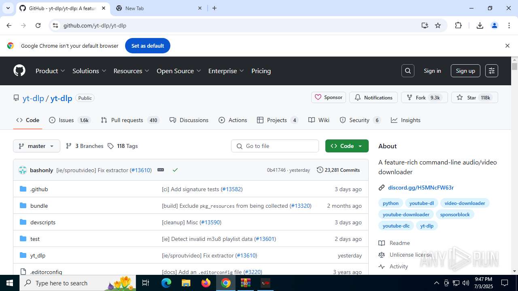Open the master branch selector dropdown
This screenshot has height=291, width=518.
[x=36, y=146]
